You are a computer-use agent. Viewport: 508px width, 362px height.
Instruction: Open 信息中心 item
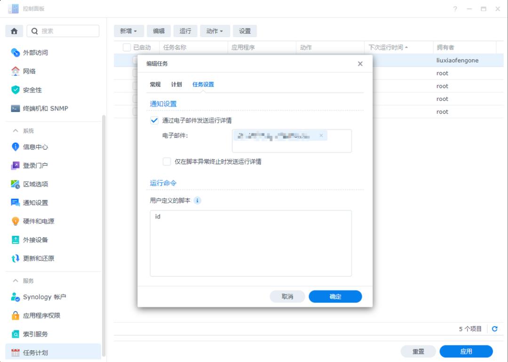pos(54,147)
